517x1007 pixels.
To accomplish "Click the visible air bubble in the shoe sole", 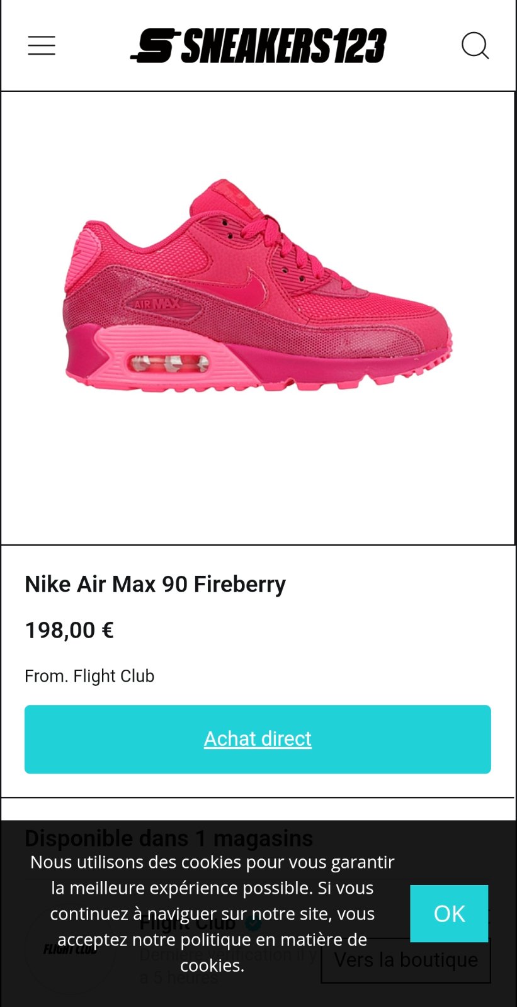I will [x=168, y=364].
